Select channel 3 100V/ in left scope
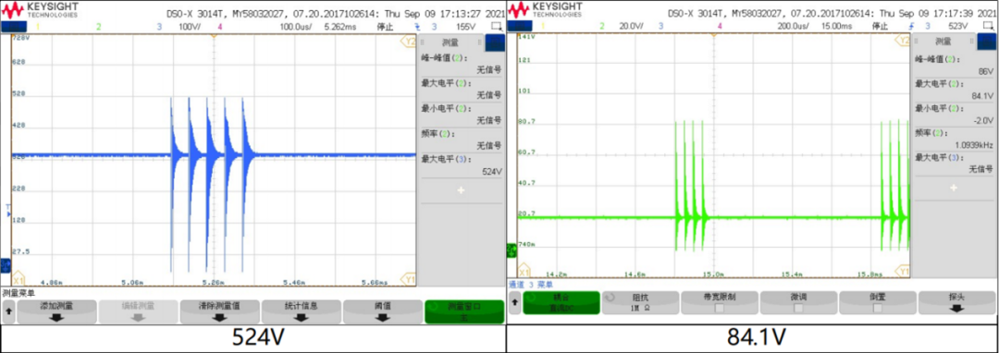Image resolution: width=999 pixels, height=353 pixels. click(x=179, y=27)
